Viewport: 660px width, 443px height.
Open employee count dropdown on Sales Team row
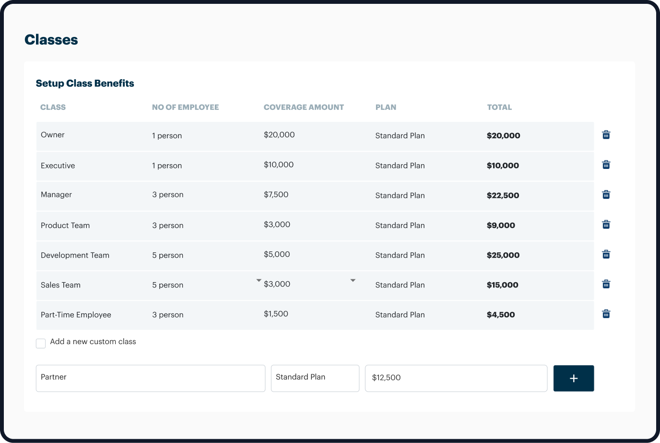click(259, 279)
